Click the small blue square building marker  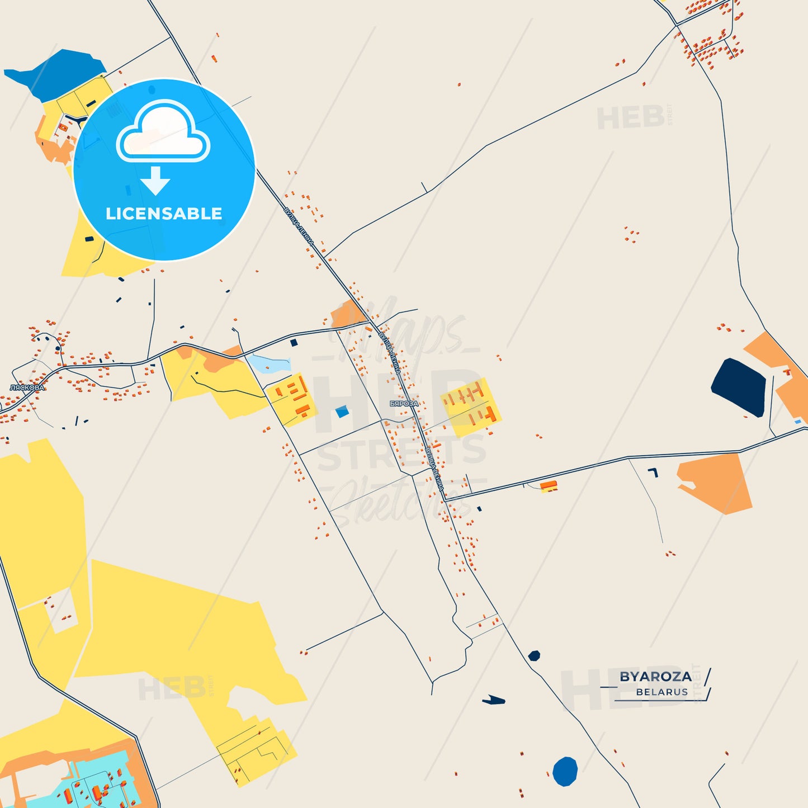(342, 412)
